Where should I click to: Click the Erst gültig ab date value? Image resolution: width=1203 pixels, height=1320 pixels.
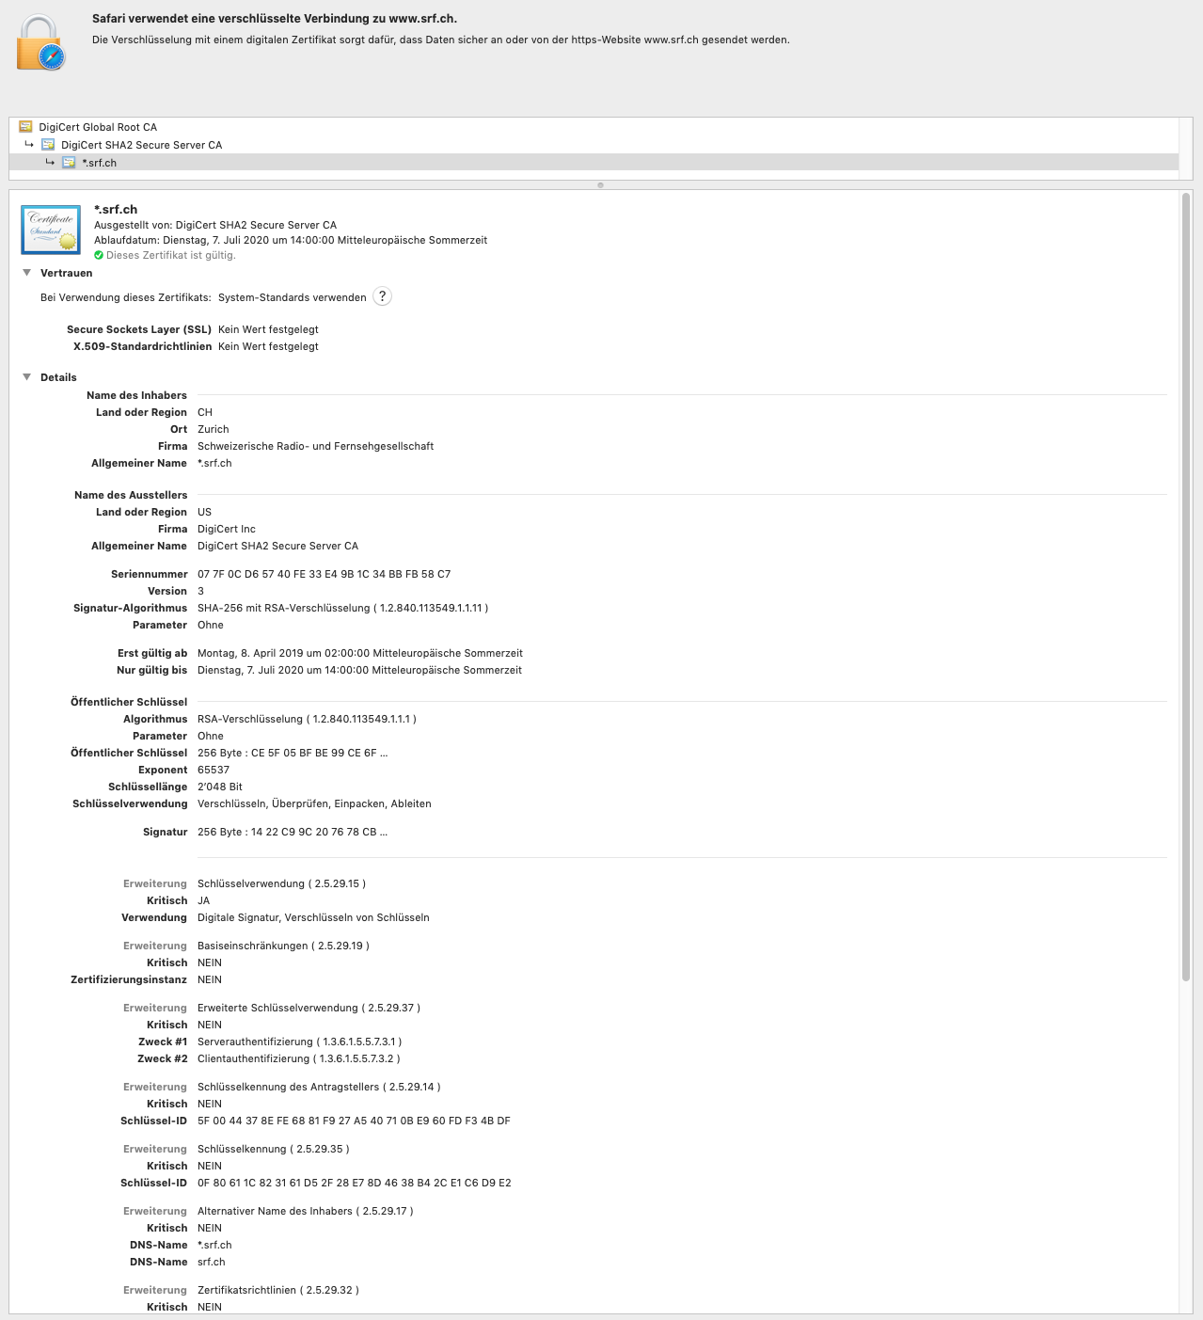360,653
